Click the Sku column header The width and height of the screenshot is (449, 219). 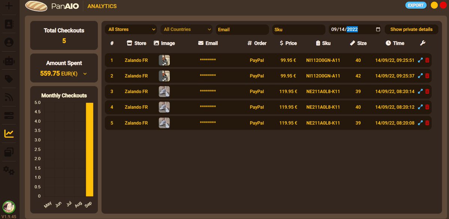[323, 43]
